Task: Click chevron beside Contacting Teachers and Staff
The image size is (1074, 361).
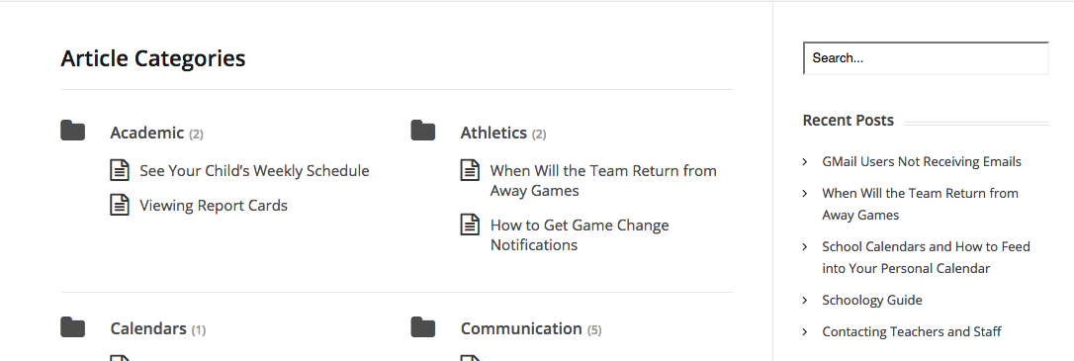Action: pos(805,331)
